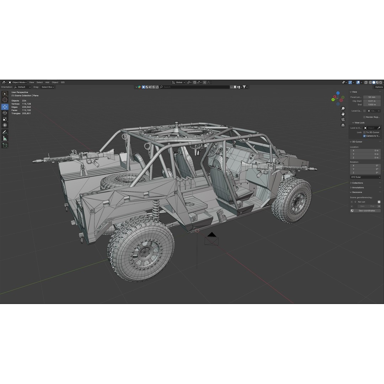The width and height of the screenshot is (384, 384).
Task: Open the Object Mode dropdown
Action: click(x=18, y=82)
